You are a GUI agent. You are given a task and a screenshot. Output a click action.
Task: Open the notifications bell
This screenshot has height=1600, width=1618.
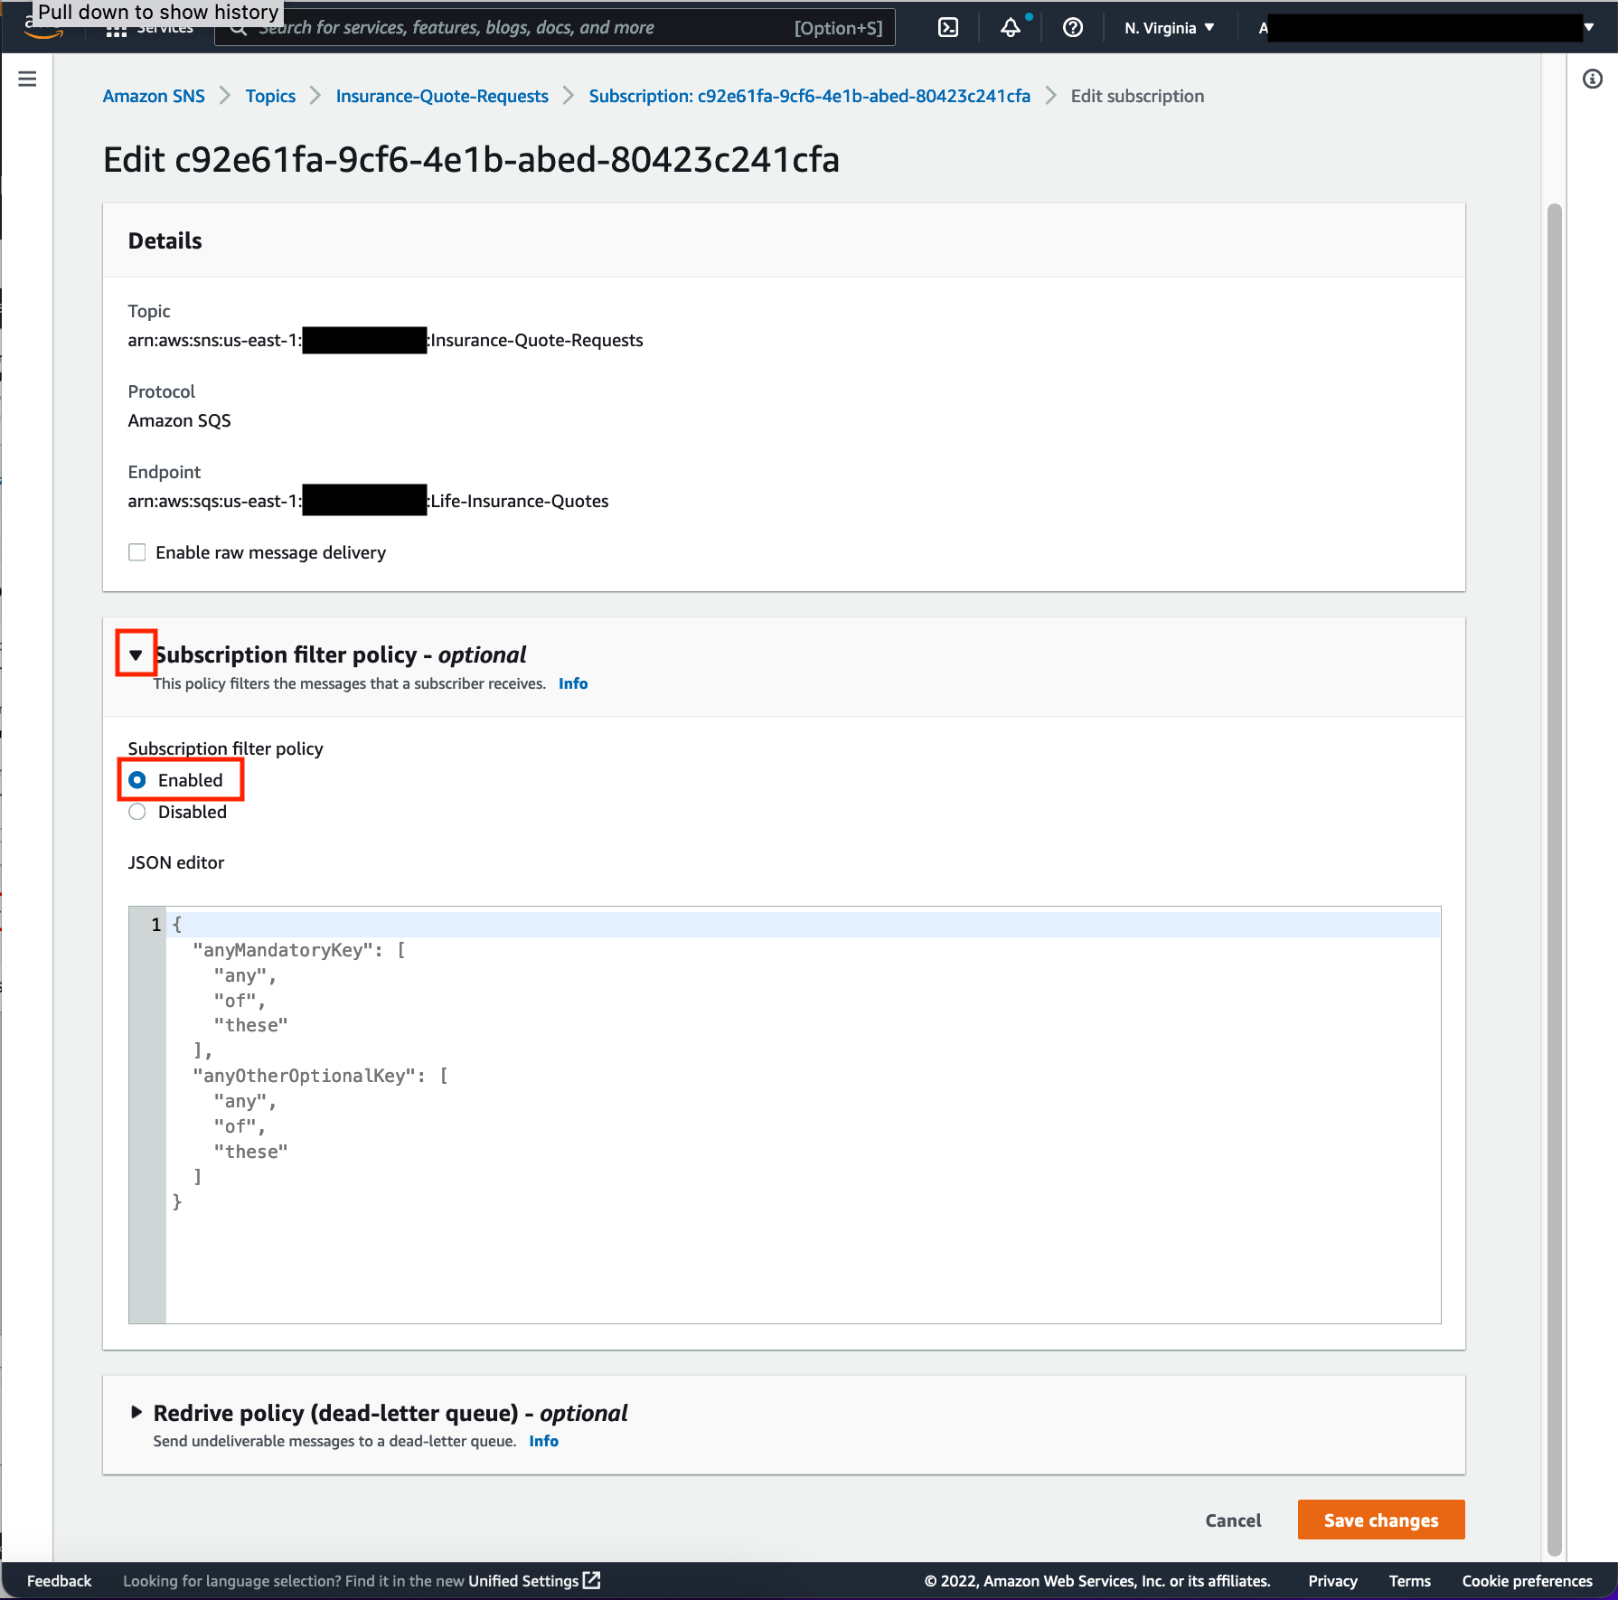[1011, 28]
